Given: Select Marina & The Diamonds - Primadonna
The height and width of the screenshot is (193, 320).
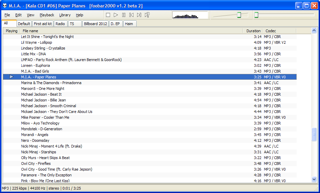Looking at the screenshot, I should pos(150,83).
